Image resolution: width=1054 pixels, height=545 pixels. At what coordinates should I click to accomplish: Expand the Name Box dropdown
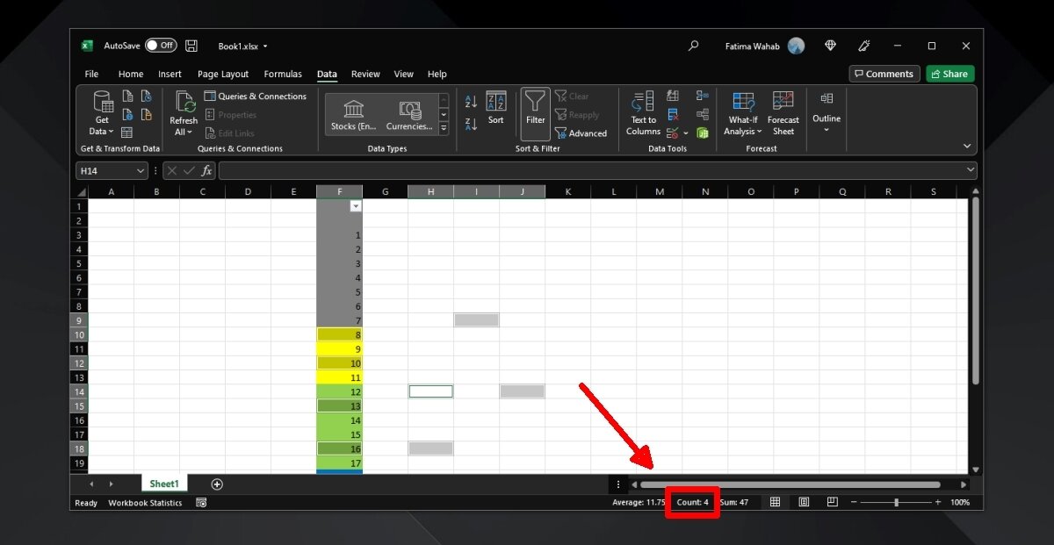coord(141,171)
